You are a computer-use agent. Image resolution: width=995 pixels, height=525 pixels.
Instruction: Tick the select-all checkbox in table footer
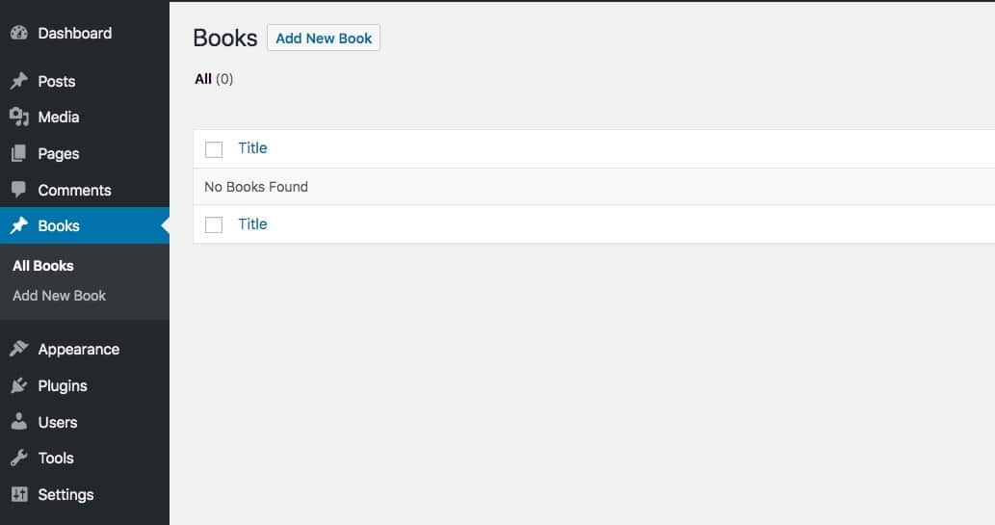point(214,224)
